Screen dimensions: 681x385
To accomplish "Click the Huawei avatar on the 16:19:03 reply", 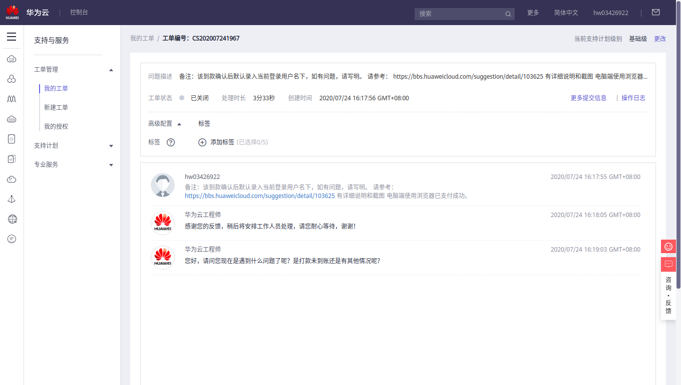I will [163, 258].
